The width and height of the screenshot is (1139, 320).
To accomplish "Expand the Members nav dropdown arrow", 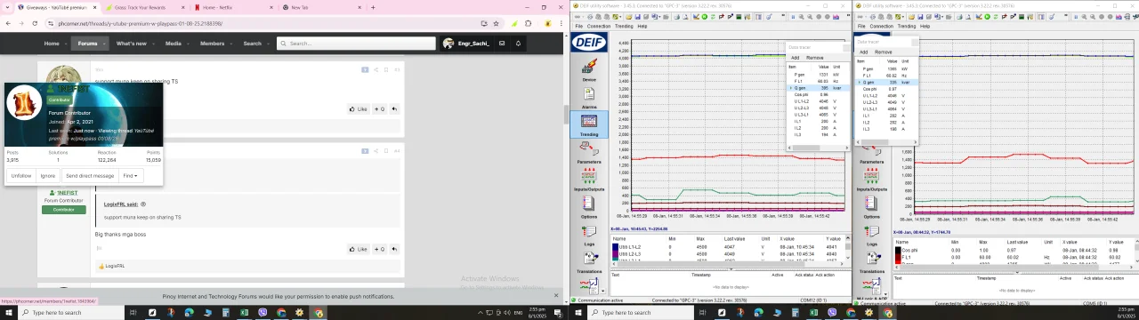I will (230, 44).
